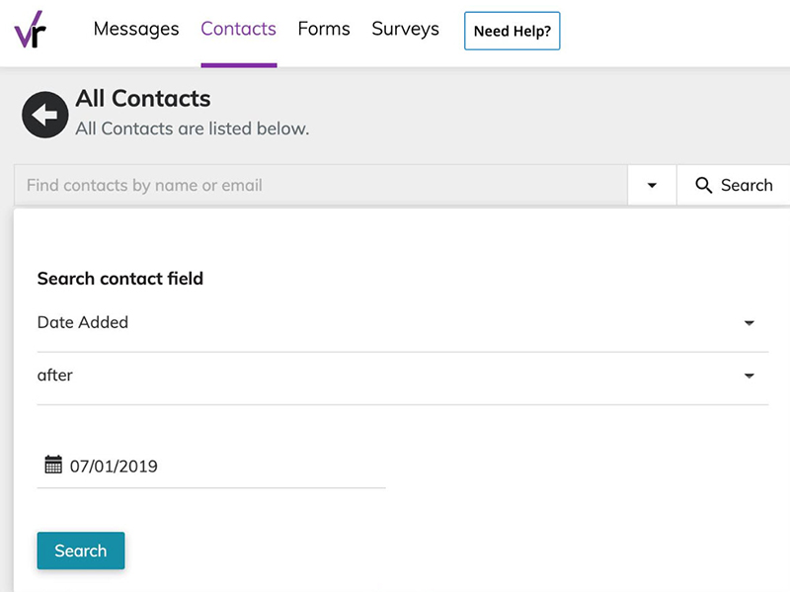Open the calendar icon date picker
790x592 pixels.
point(53,465)
